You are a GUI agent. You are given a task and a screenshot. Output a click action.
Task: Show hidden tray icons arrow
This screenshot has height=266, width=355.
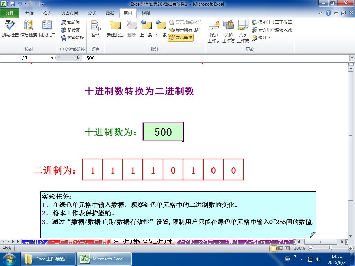(301, 259)
